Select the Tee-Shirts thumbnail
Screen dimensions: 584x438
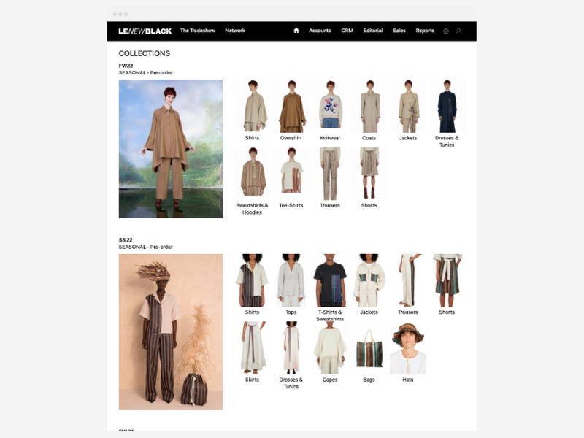[291, 174]
